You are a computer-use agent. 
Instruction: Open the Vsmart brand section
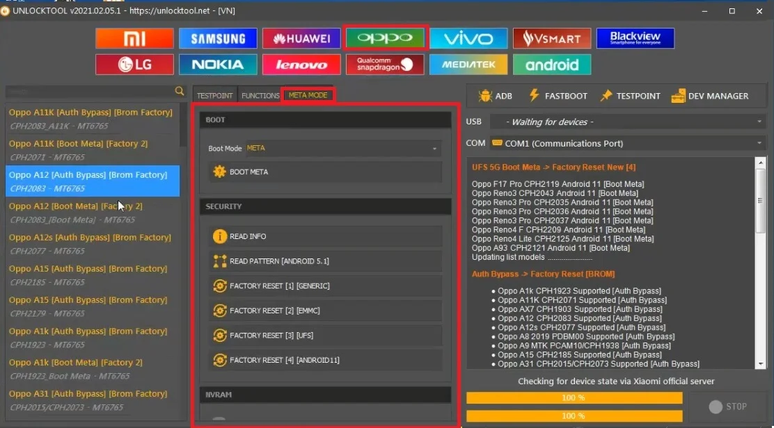(x=552, y=38)
